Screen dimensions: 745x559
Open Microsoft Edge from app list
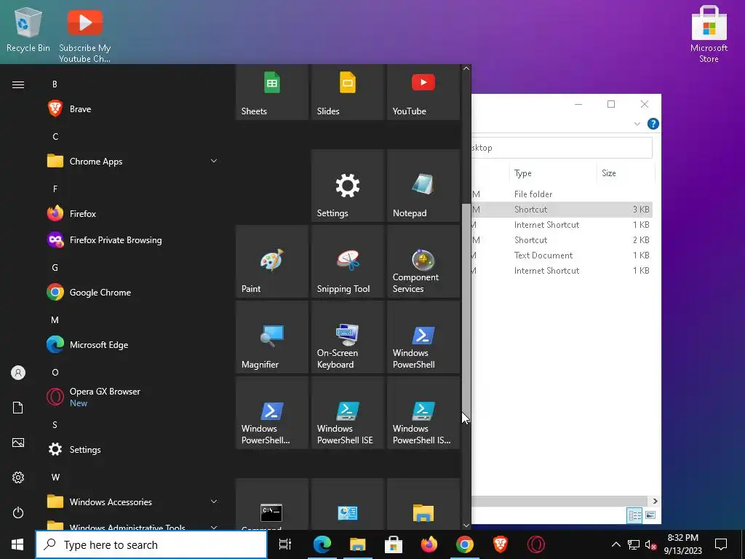tap(133, 344)
